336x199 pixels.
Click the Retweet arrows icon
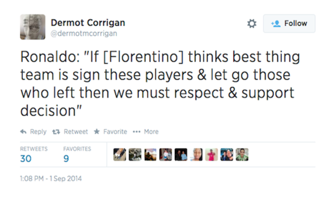pos(56,132)
